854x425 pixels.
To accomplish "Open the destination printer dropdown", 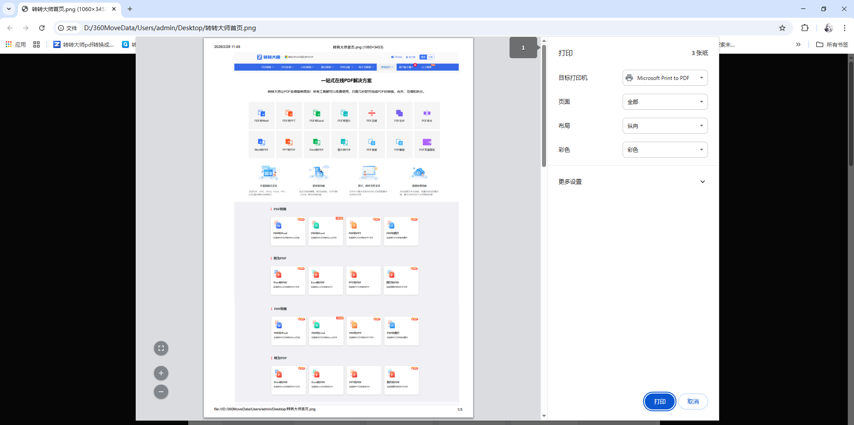I will 665,78.
